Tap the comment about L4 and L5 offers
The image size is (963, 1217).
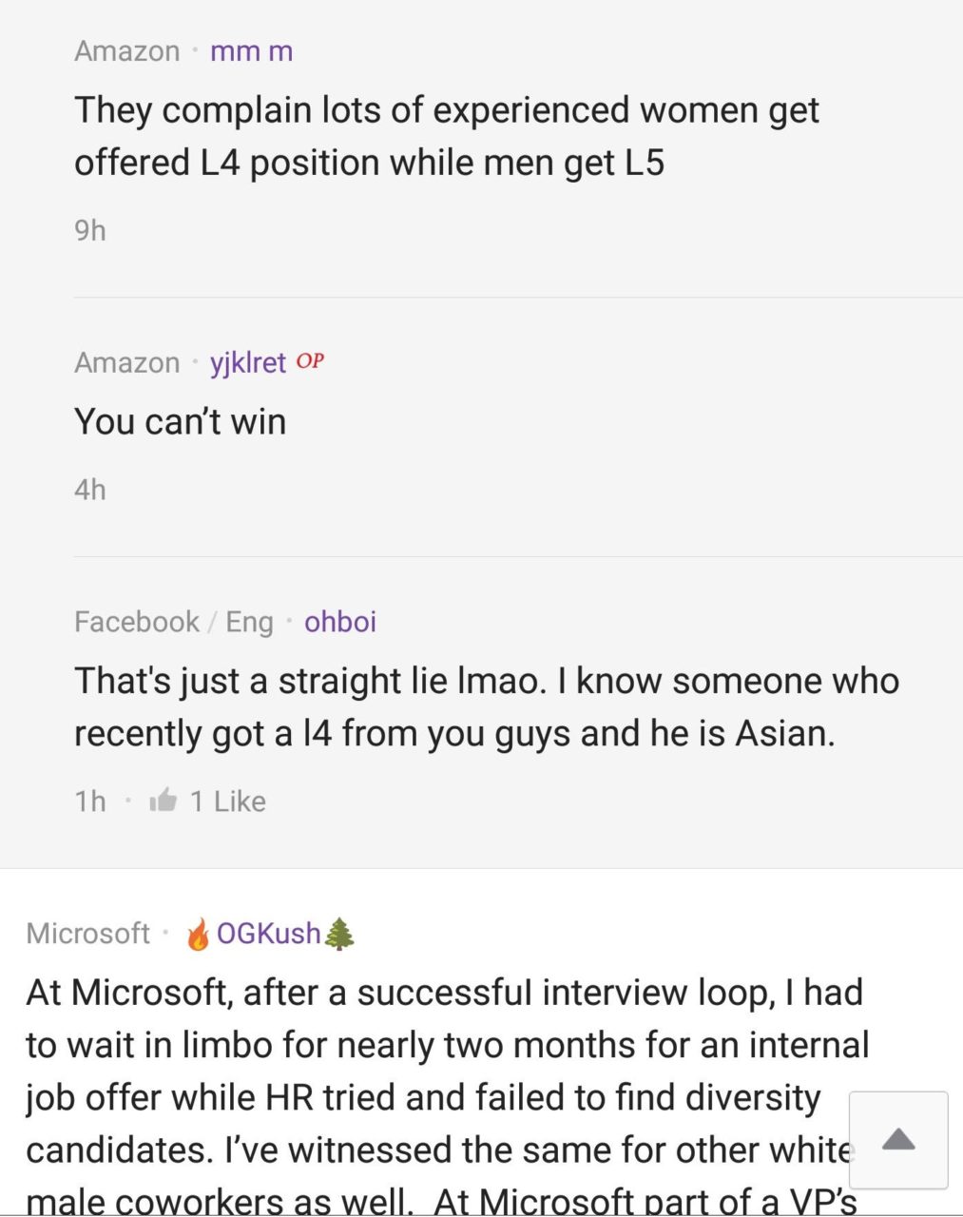(447, 136)
